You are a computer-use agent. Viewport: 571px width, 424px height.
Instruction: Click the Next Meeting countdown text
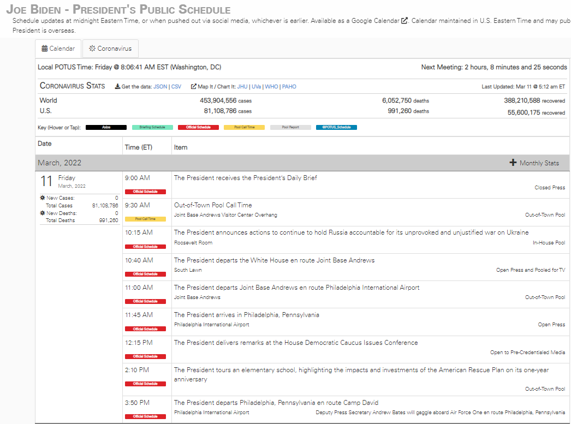[494, 67]
